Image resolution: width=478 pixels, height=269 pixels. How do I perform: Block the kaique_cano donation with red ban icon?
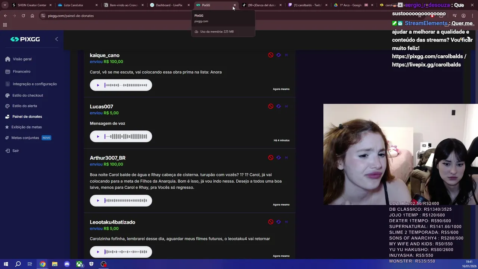271,55
